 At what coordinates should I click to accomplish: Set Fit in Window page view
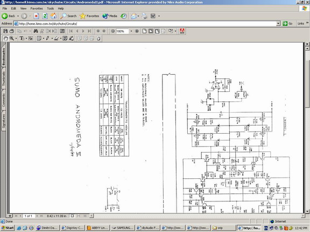click(151, 31)
